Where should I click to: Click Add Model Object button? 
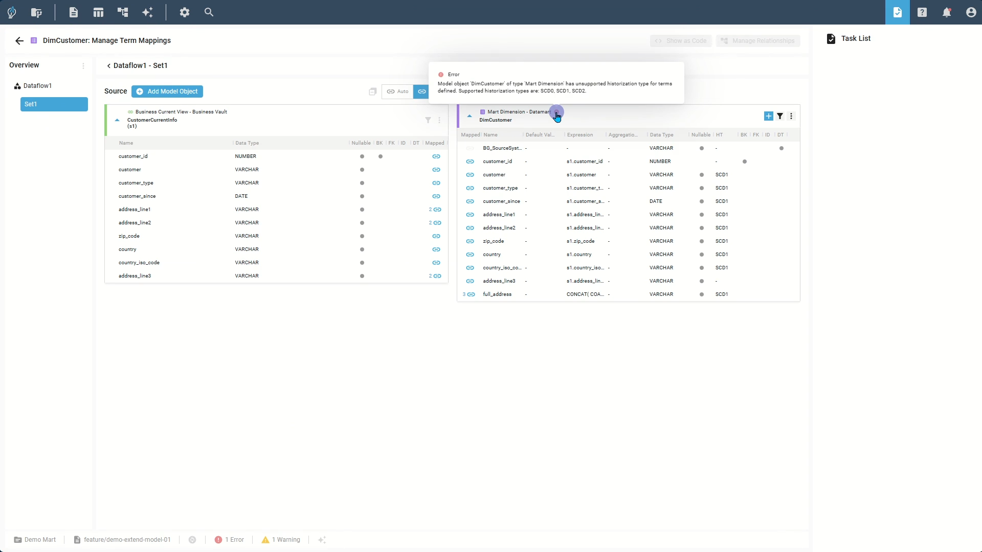tap(167, 91)
